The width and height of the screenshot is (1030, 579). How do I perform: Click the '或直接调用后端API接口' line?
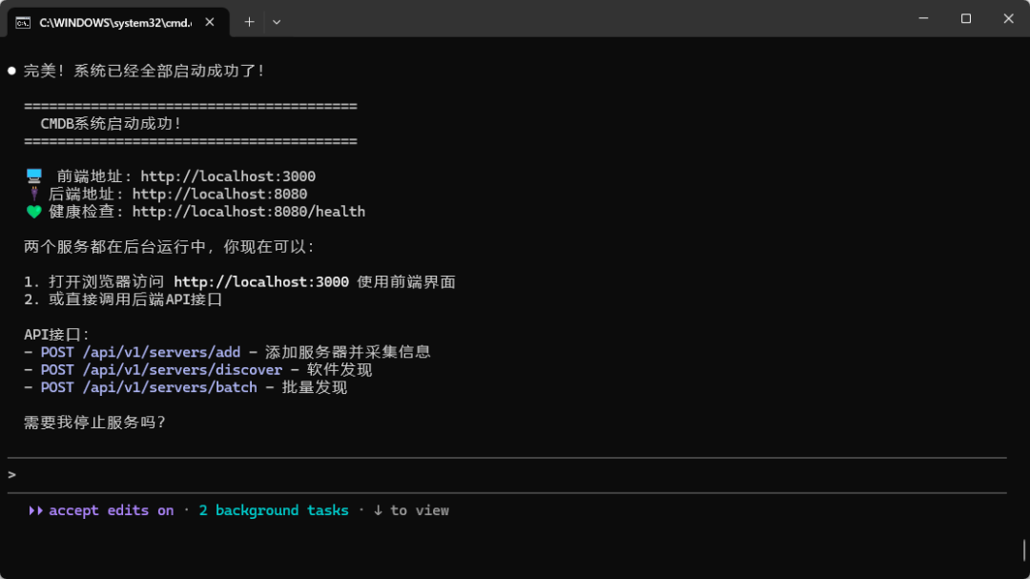(135, 300)
